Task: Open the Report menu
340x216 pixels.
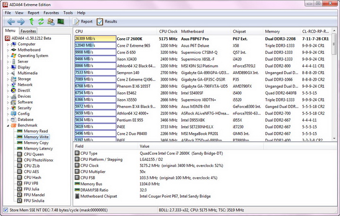Action: 34,13
